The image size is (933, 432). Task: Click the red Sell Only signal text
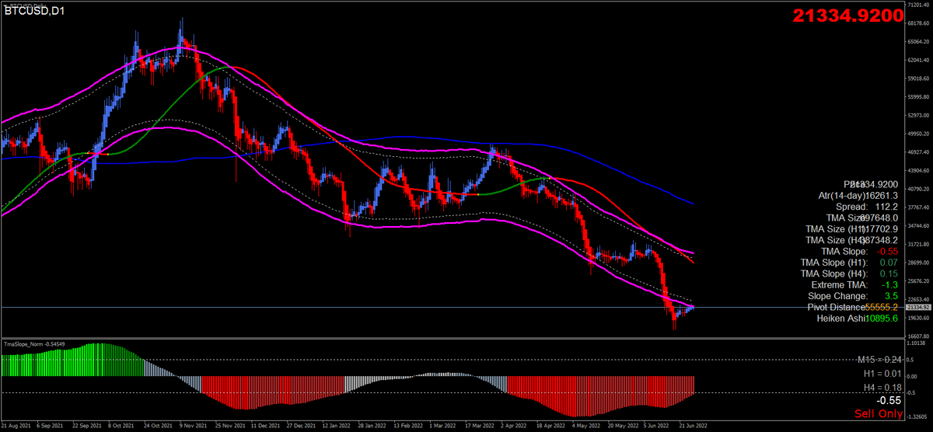879,414
